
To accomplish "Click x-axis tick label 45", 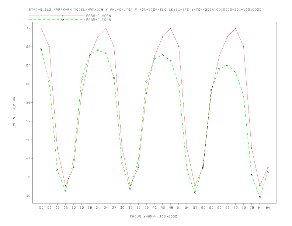I will tap(163, 208).
